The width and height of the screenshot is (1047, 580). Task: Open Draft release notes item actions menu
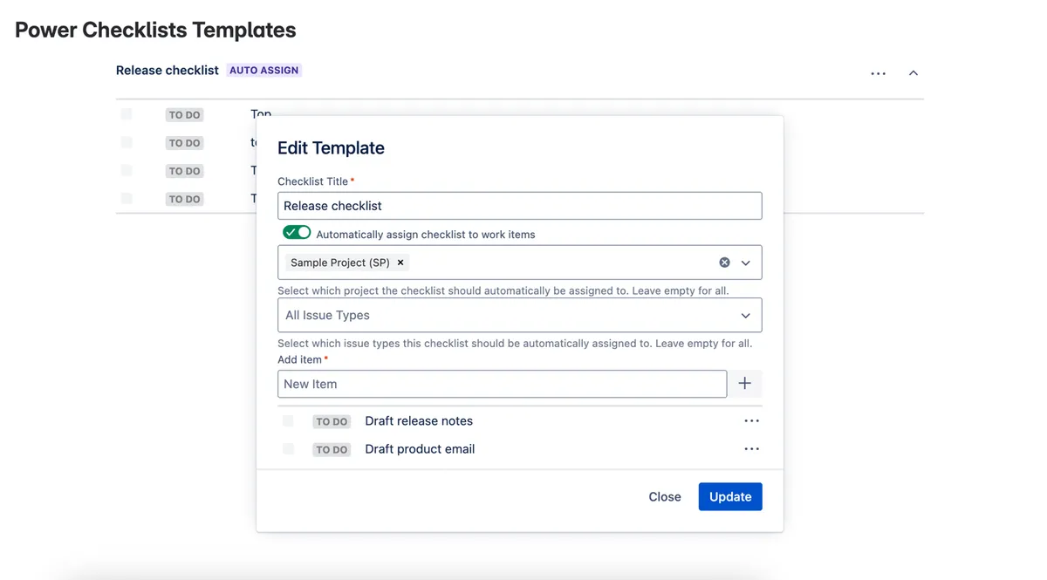click(x=751, y=421)
